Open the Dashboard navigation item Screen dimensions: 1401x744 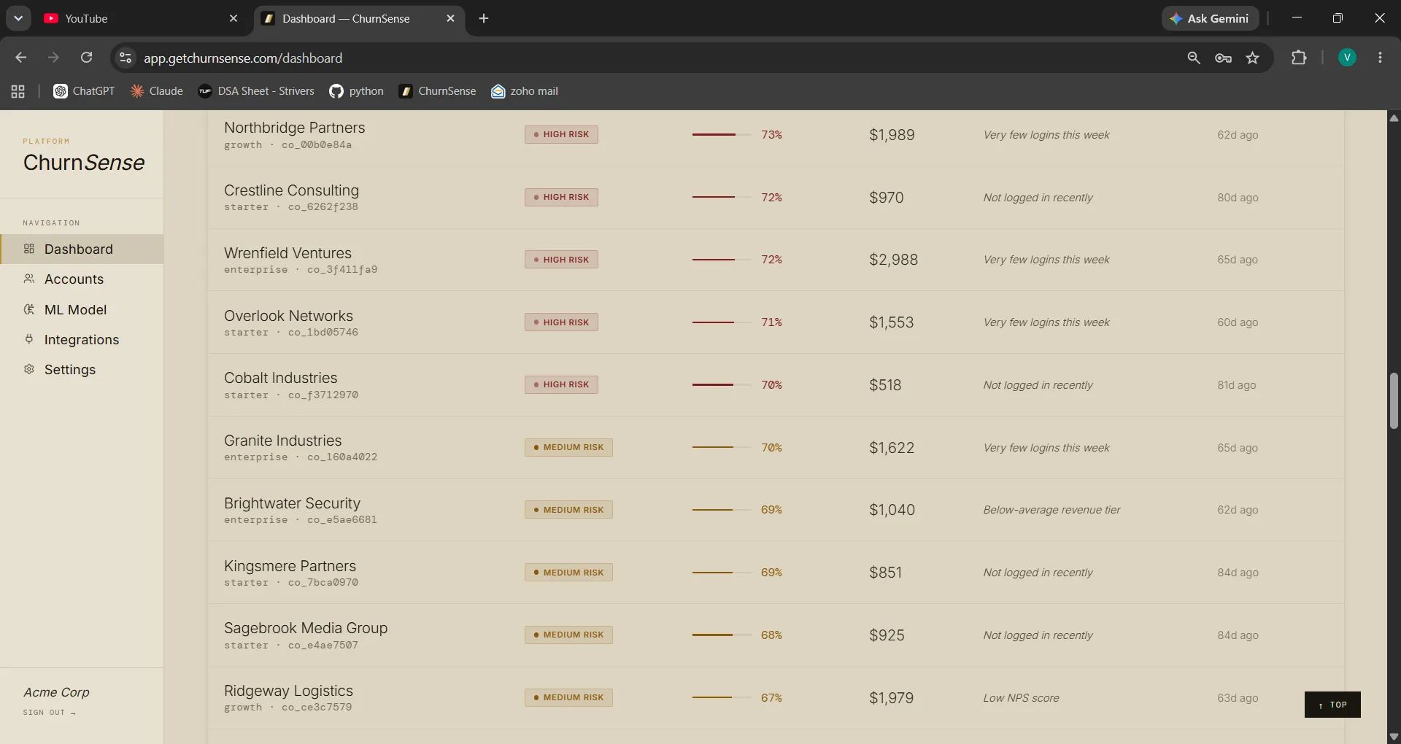click(82, 249)
